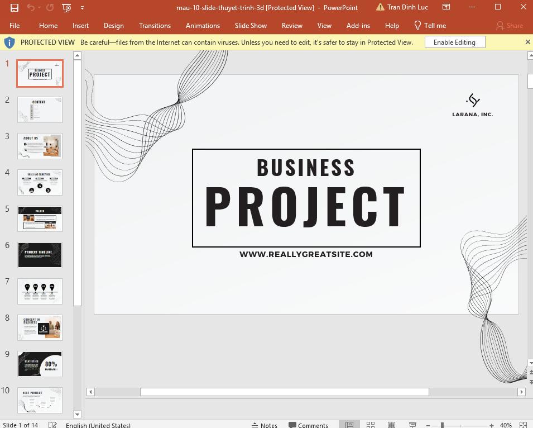
Task: Fit slide to current window
Action: [524, 425]
